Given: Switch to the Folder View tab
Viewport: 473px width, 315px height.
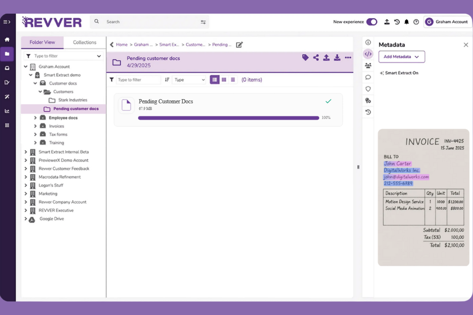Looking at the screenshot, I should point(42,42).
